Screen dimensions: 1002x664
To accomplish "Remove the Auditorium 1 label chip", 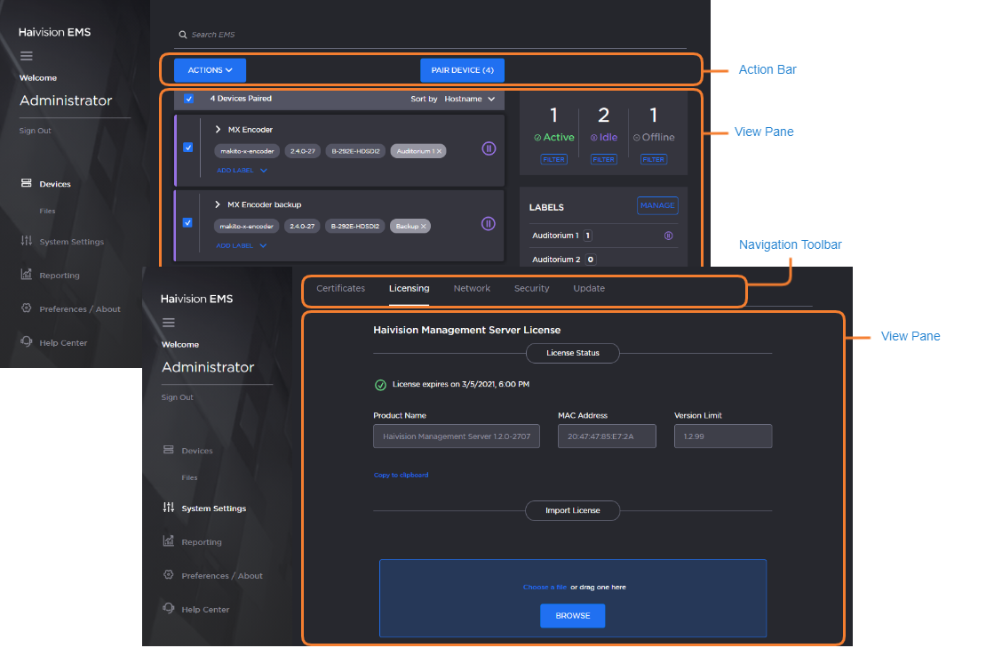I will 440,151.
